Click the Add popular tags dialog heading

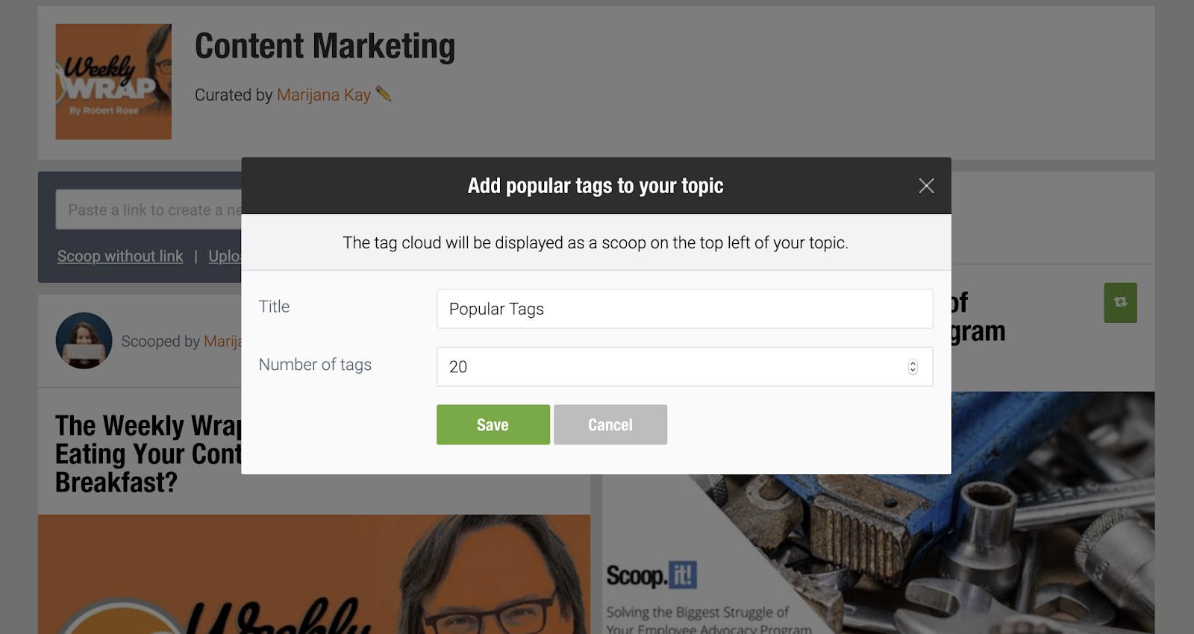tap(596, 186)
